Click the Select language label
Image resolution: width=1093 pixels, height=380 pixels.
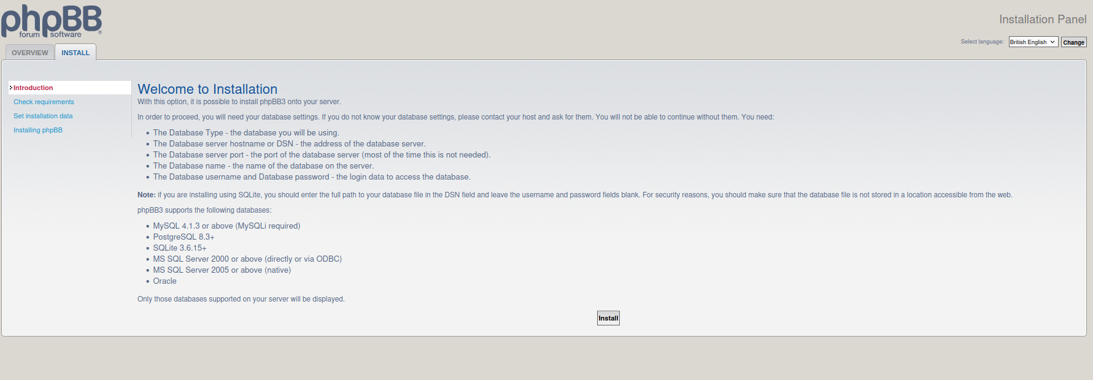tap(982, 42)
